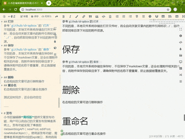Click the preview theme droplet icon
The image size is (185, 139).
(x=181, y=49)
